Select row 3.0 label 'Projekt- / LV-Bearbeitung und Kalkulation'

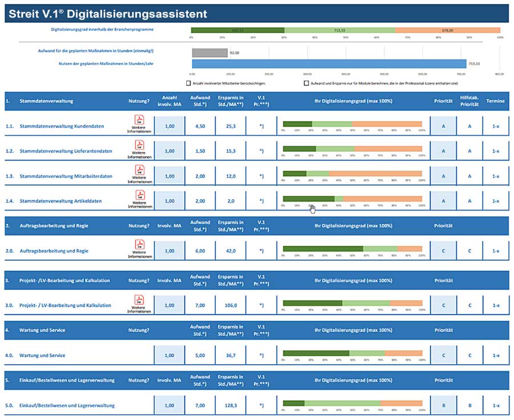[x=65, y=305]
